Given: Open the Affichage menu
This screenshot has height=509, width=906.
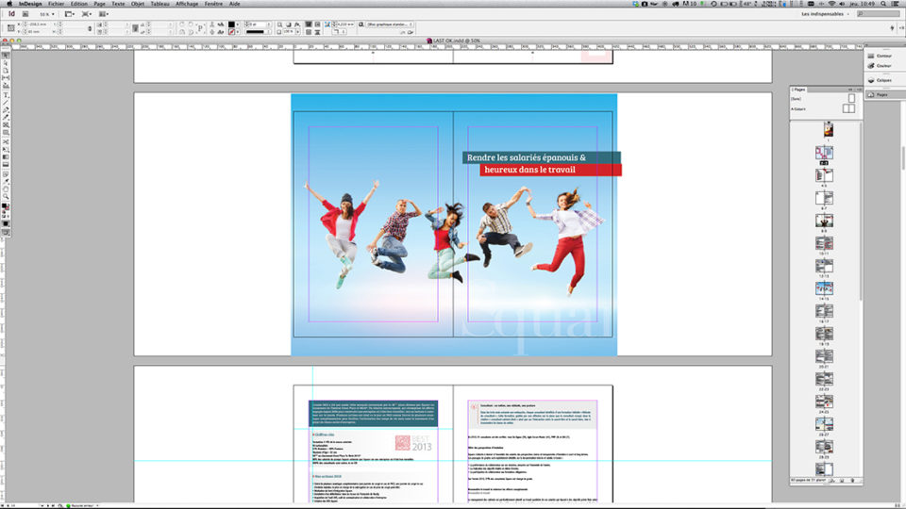Looking at the screenshot, I should pos(187,4).
